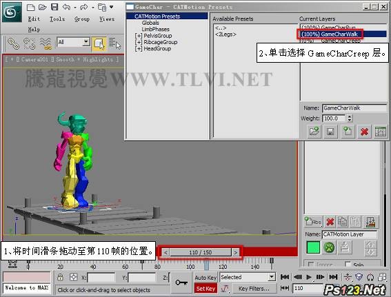The width and height of the screenshot is (391, 297).
Task: Select the <..> entry in Available Presets
Action: pos(221,28)
